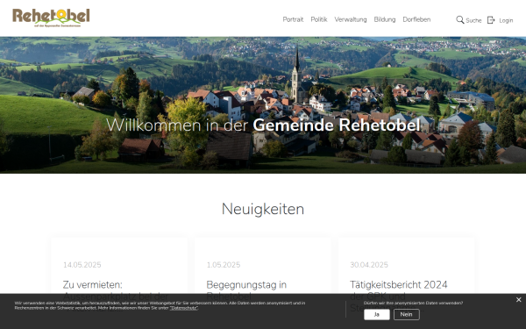Decline anonymized data with Nein button
This screenshot has width=526, height=329.
point(406,315)
